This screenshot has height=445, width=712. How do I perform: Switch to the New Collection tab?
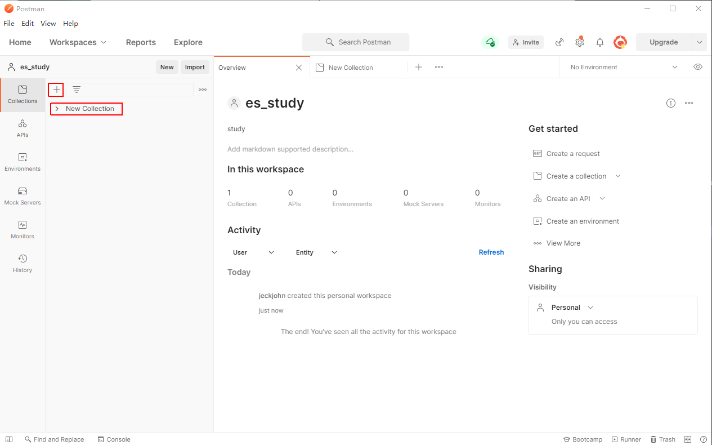[x=350, y=68]
